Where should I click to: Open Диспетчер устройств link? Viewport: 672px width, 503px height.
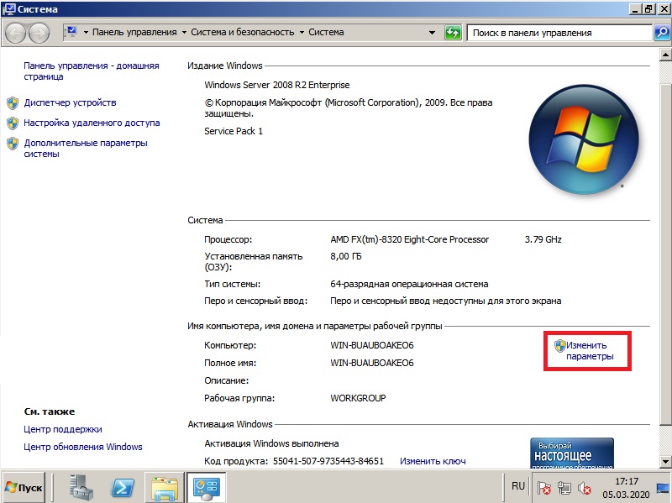coord(70,102)
